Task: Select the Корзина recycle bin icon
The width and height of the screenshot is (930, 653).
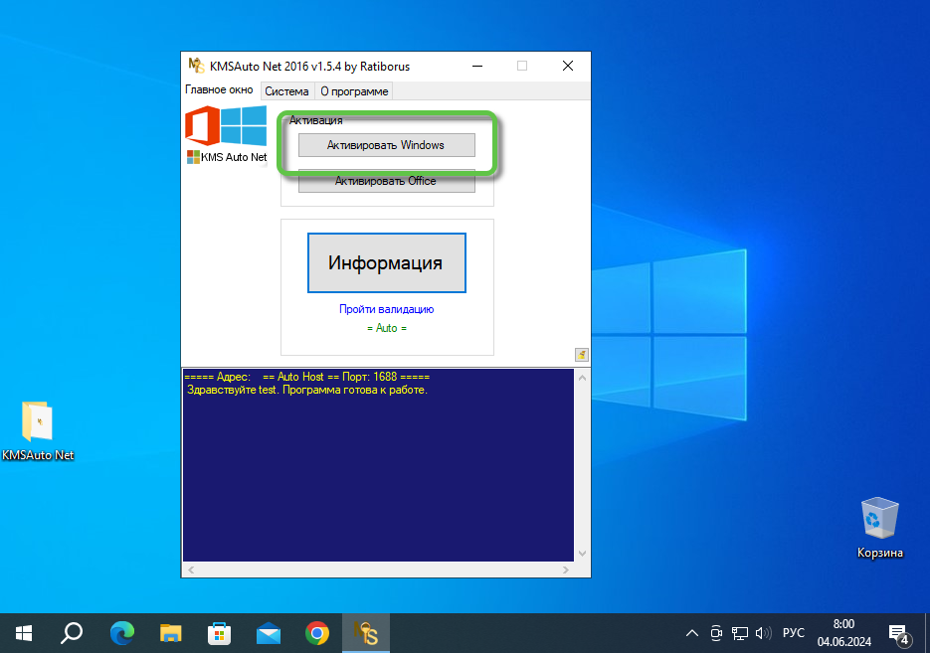Action: (x=879, y=528)
